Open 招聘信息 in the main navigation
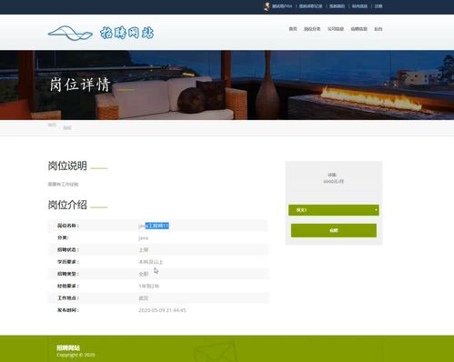Image resolution: width=454 pixels, height=362 pixels. click(358, 29)
